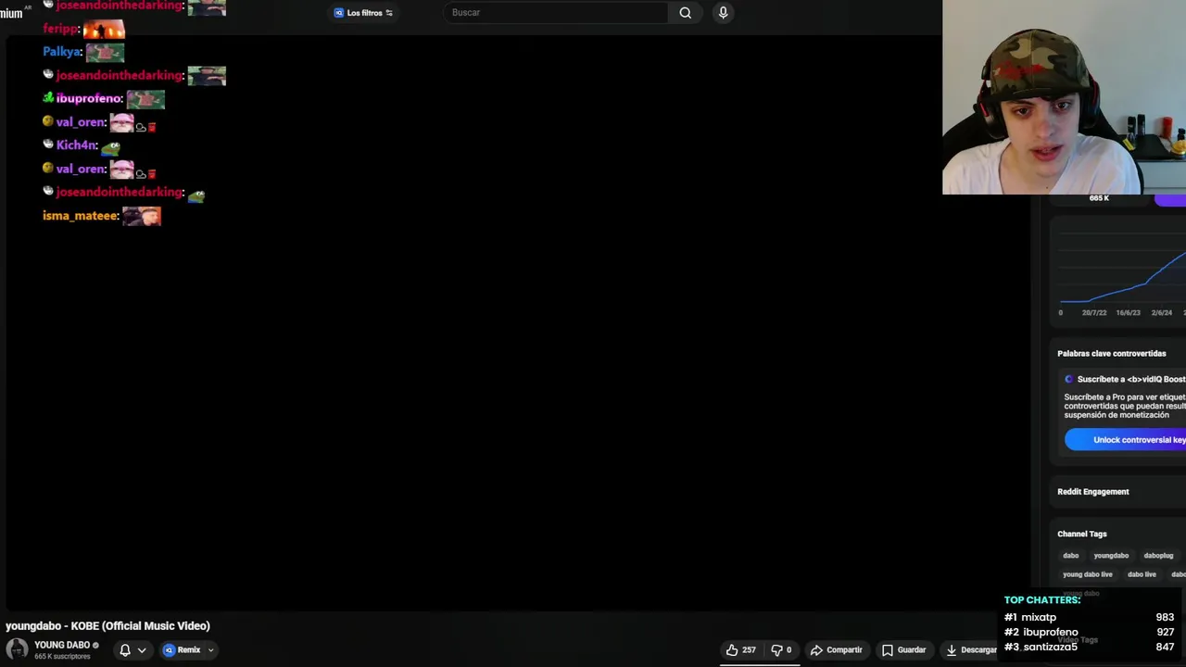This screenshot has height=667, width=1186.
Task: Click the 665 K suscriptores text
Action: pyautogui.click(x=62, y=657)
